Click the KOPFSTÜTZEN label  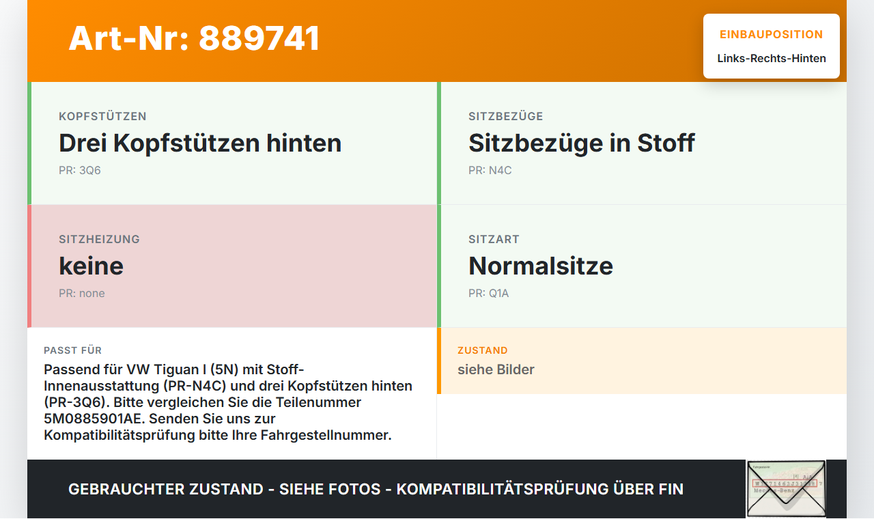click(102, 117)
